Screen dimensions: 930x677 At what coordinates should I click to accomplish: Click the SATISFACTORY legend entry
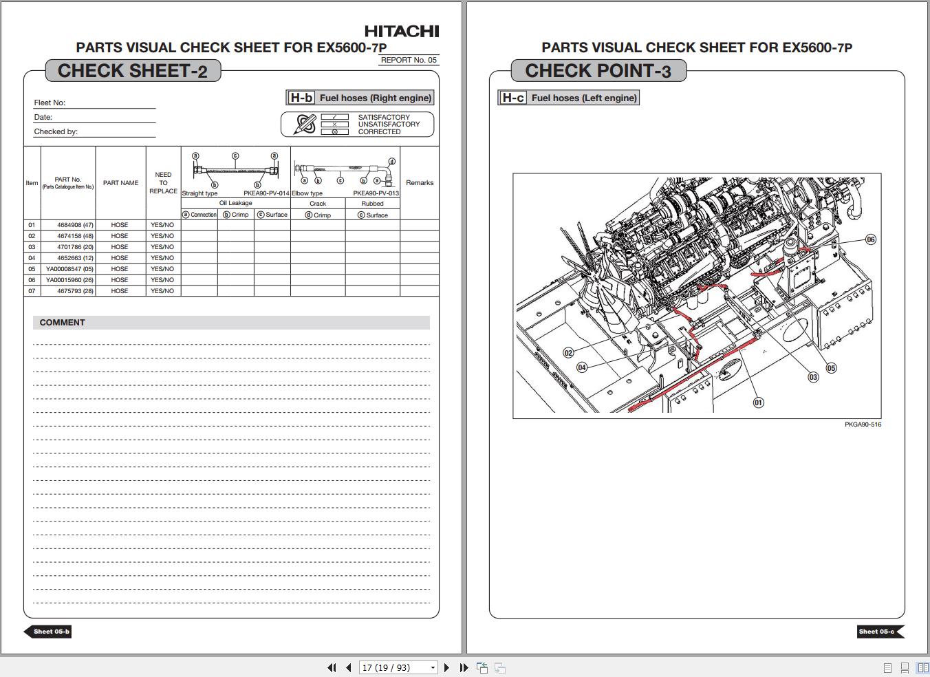pyautogui.click(x=384, y=118)
